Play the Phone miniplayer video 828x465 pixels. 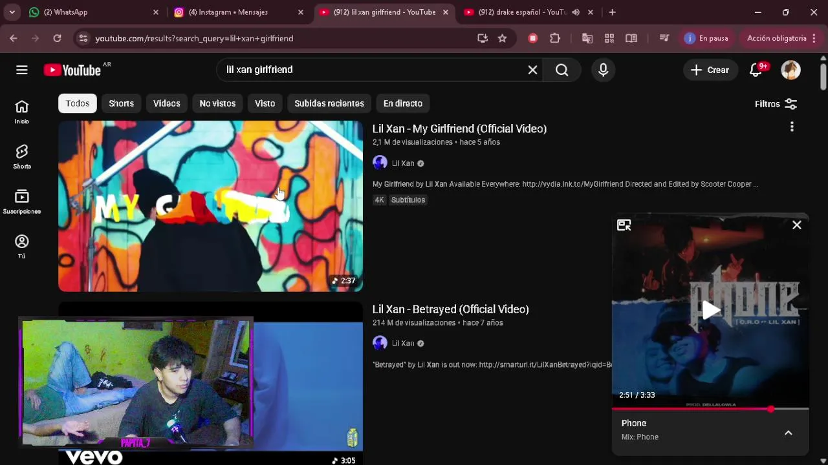click(710, 311)
